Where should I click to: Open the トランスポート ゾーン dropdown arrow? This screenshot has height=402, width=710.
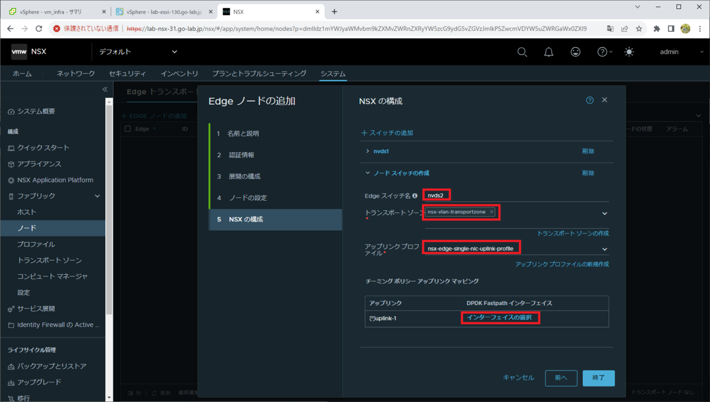tap(605, 213)
